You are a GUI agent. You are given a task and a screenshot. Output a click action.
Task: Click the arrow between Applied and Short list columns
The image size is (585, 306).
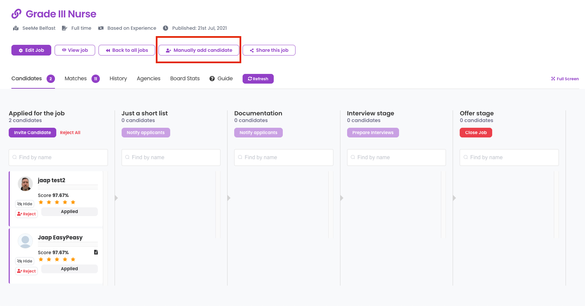pyautogui.click(x=116, y=198)
